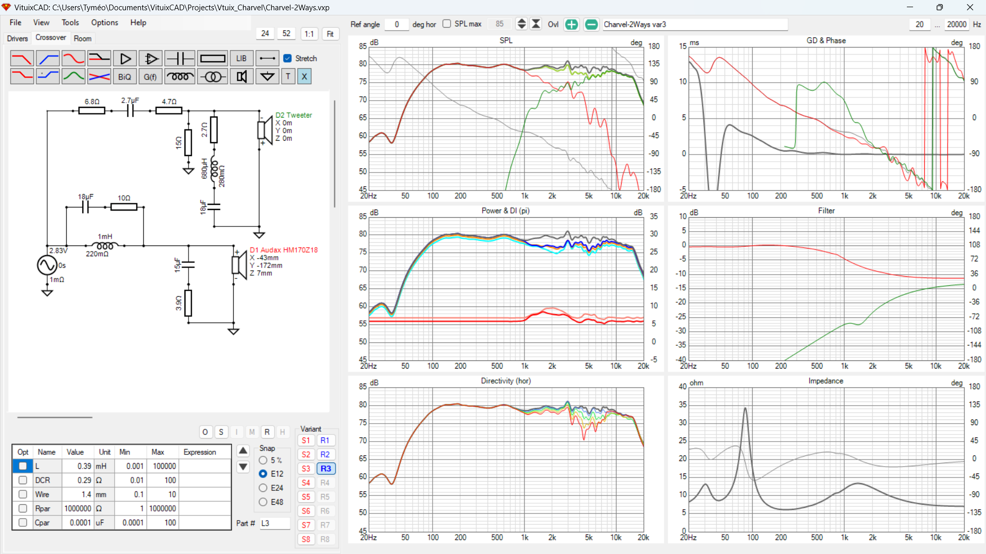Click the 1:1 zoom button
Screen dimensions: 986x554
[309, 34]
